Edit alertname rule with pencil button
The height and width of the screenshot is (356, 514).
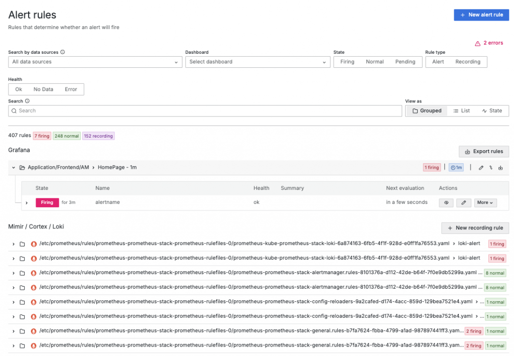point(464,202)
